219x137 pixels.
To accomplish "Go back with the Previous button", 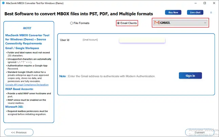I will coord(19,132).
